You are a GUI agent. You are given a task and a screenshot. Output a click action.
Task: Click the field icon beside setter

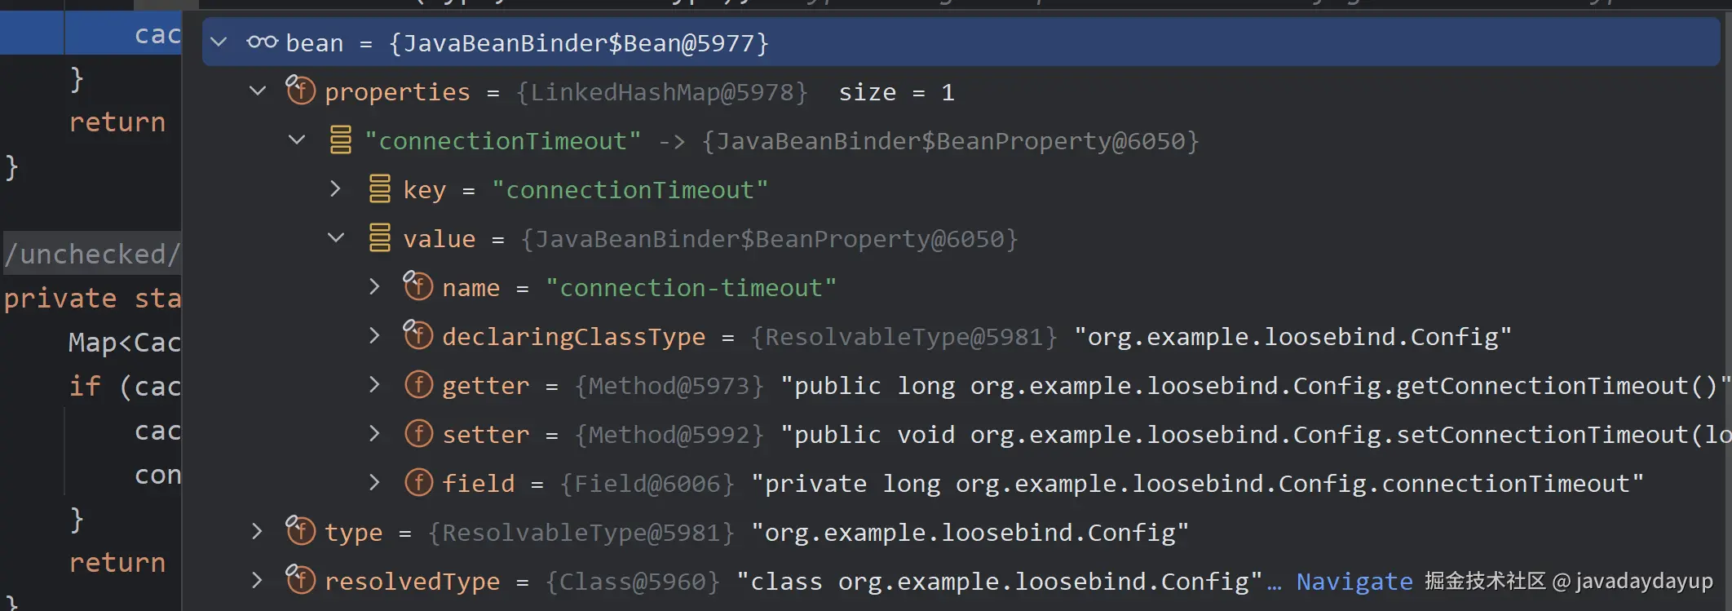(418, 433)
